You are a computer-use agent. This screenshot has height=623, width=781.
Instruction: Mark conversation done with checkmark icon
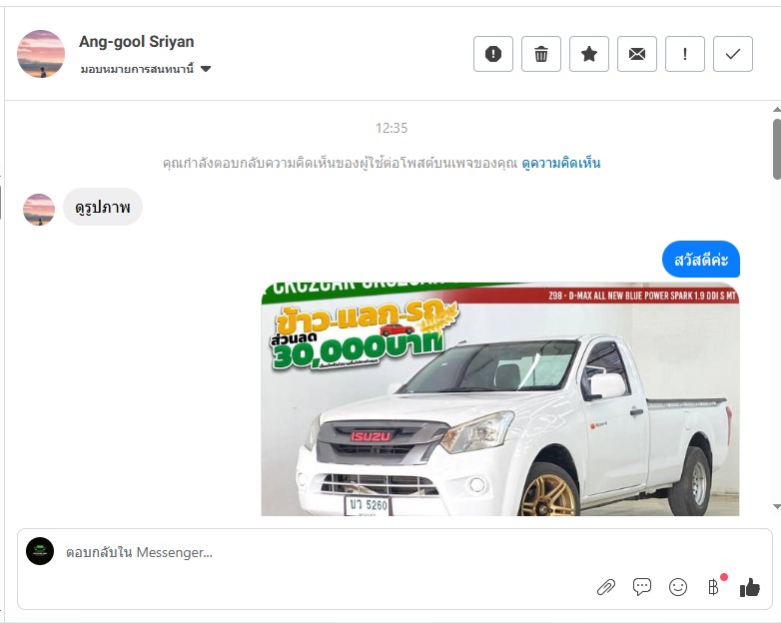(733, 54)
